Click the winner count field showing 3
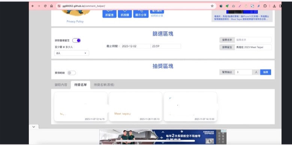This screenshot has width=292, height=145. pyautogui.click(x=243, y=72)
